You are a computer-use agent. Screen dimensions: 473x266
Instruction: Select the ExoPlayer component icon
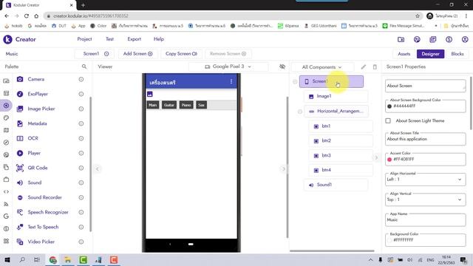pyautogui.click(x=20, y=94)
